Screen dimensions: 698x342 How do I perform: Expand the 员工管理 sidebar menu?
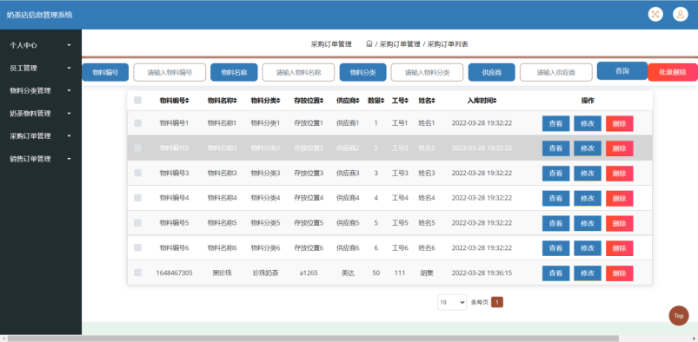41,68
